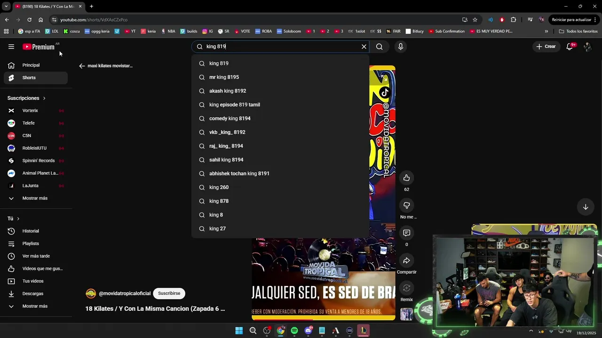Dislike the short with thumbs down
Screen dimensions: 602x338
click(x=406, y=205)
